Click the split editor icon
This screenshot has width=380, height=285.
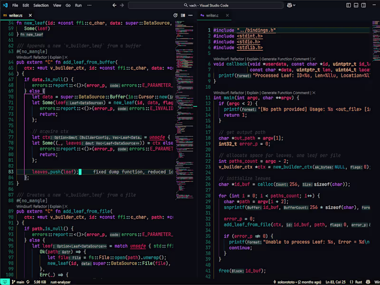(x=183, y=15)
